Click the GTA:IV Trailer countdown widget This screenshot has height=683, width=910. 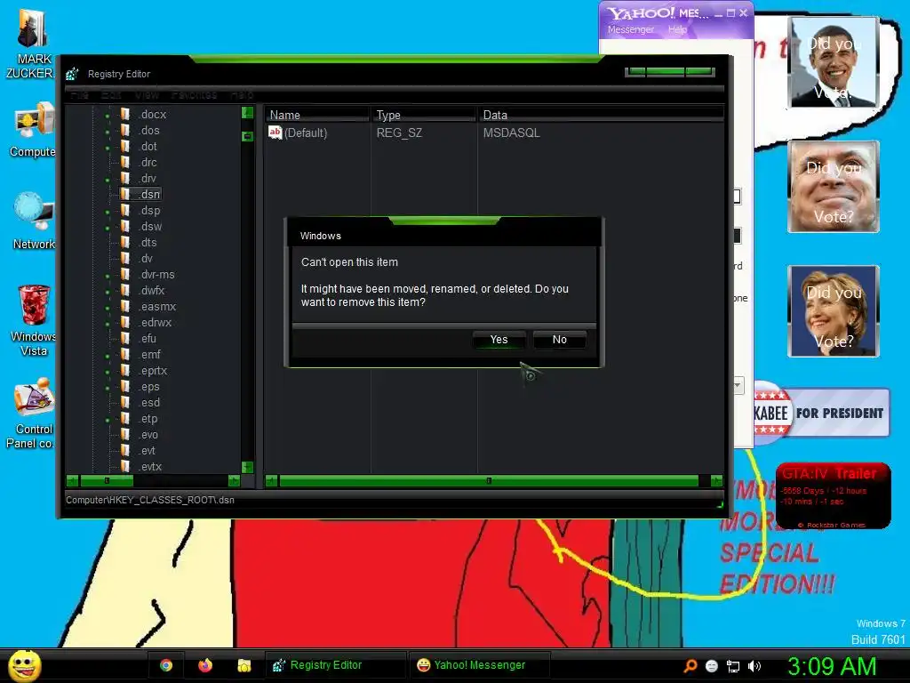click(833, 495)
